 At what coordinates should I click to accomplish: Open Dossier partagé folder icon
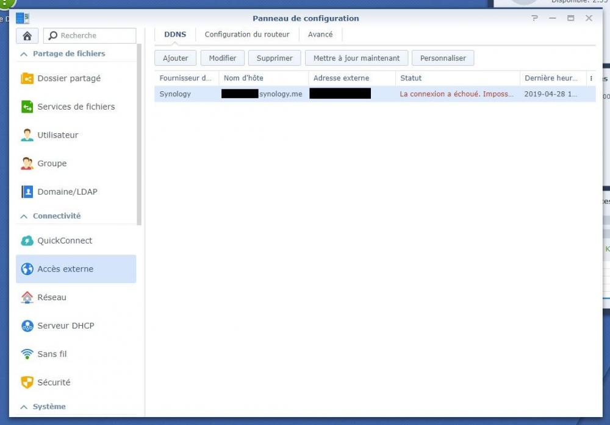coord(27,79)
